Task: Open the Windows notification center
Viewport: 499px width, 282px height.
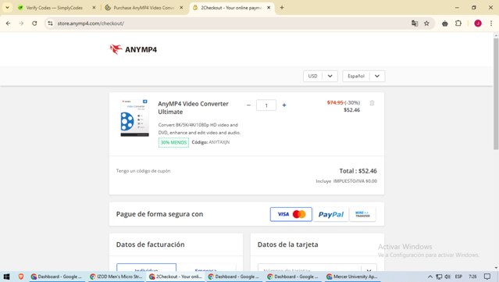Action: click(x=487, y=277)
